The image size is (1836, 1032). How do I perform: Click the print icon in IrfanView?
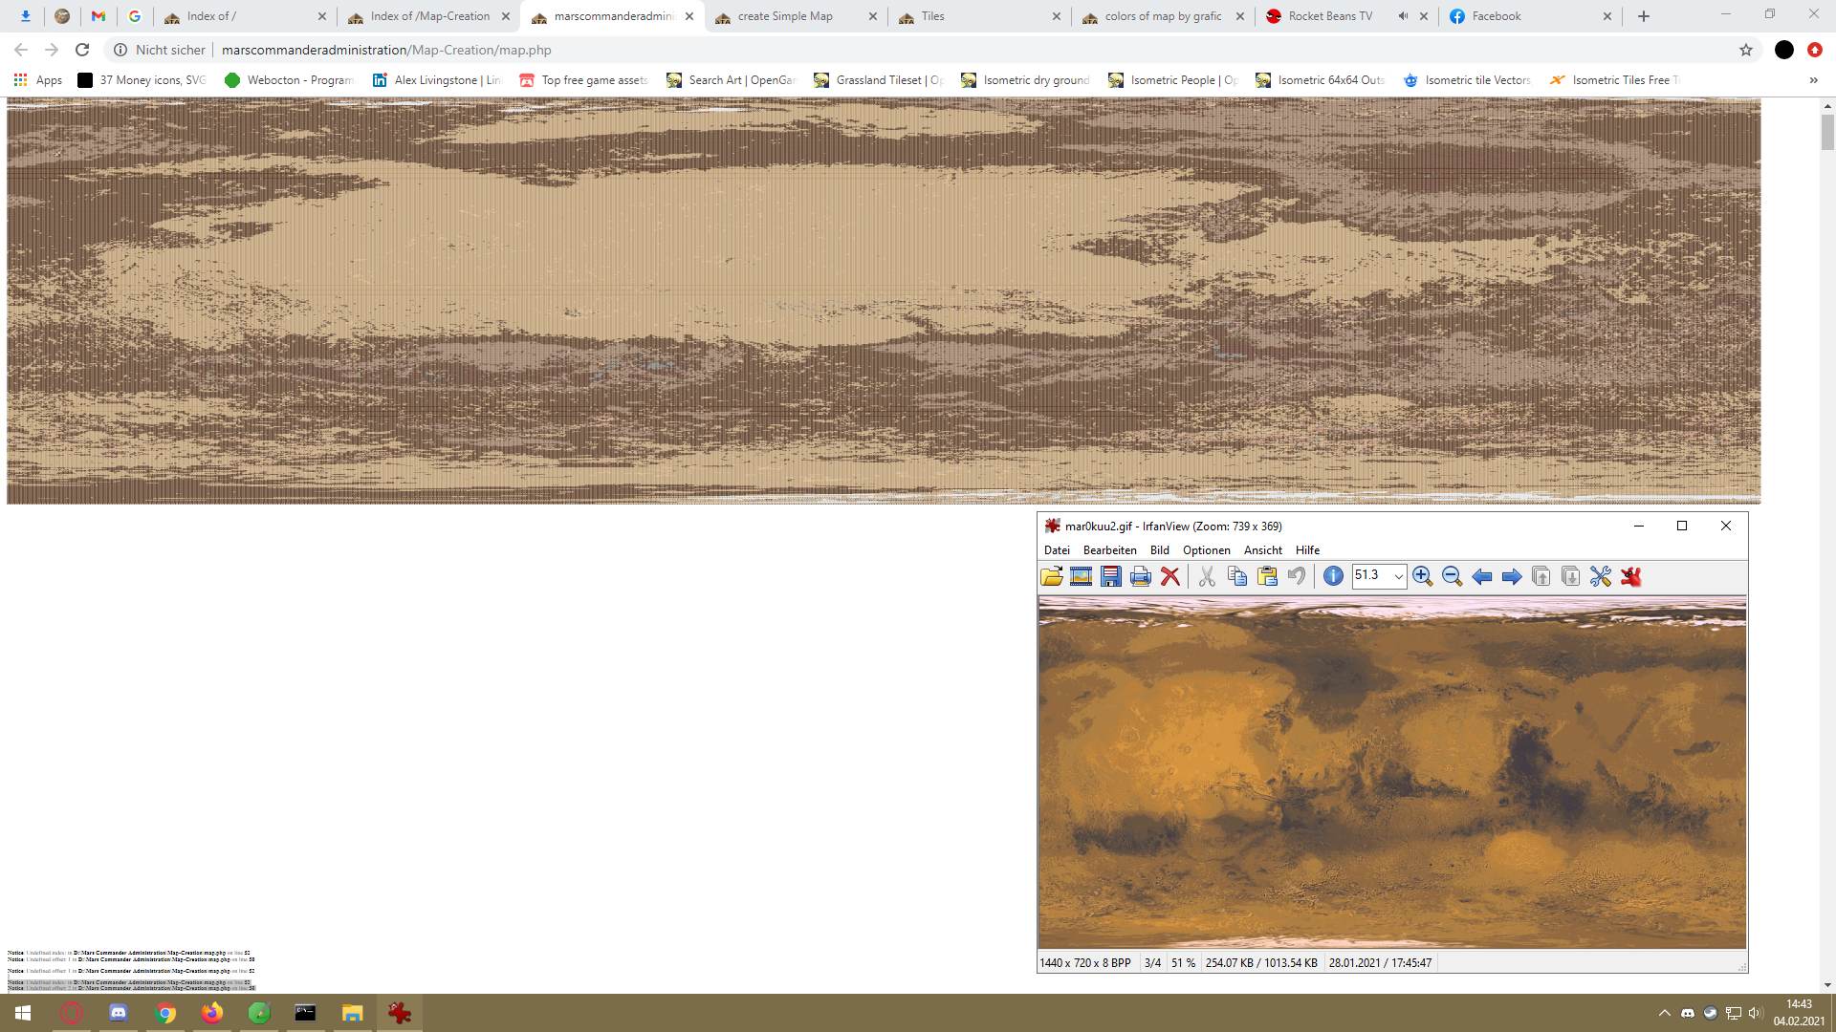point(1141,576)
